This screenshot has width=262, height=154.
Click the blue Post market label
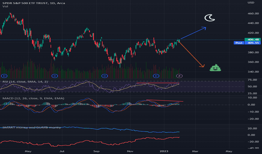tap(239, 43)
